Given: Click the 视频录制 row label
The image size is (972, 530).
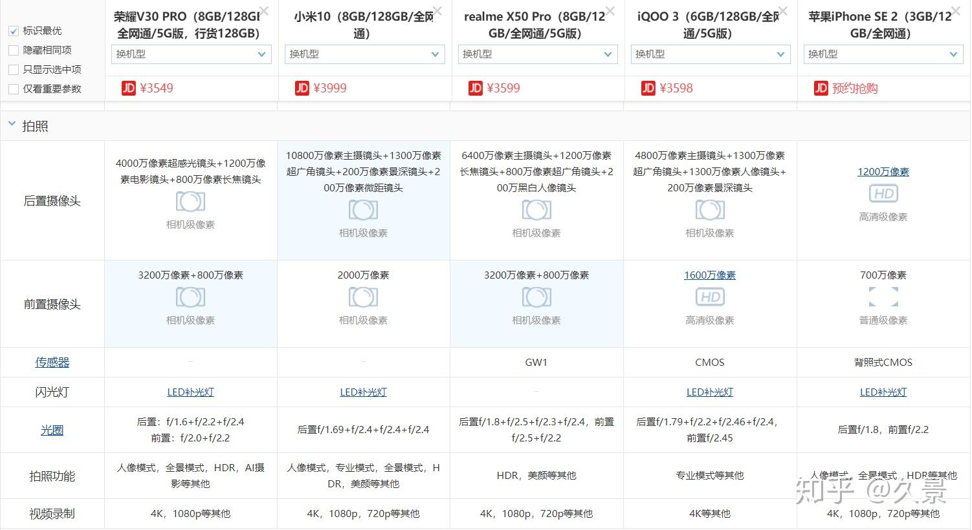Looking at the screenshot, I should coord(52,513).
